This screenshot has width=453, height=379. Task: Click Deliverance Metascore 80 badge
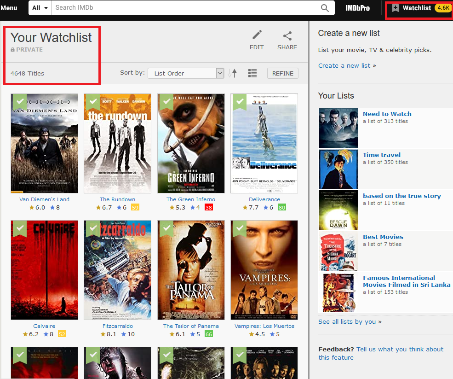[x=281, y=207]
